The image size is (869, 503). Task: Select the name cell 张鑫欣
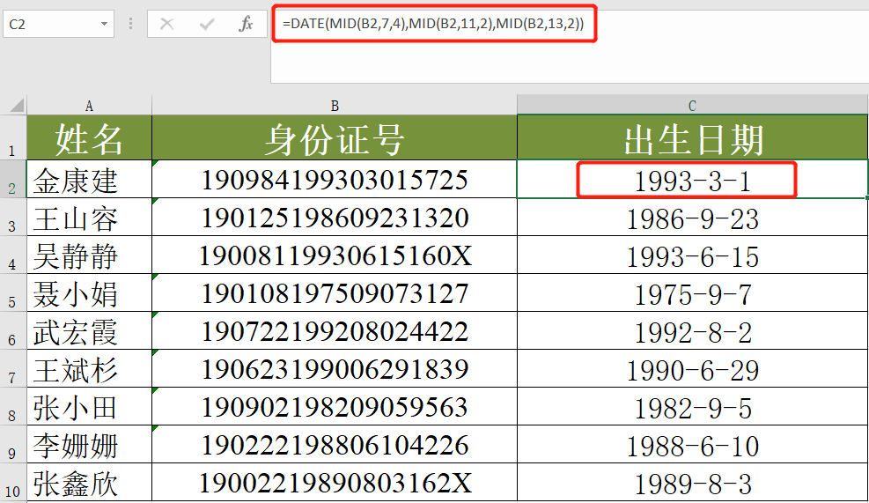[x=89, y=483]
